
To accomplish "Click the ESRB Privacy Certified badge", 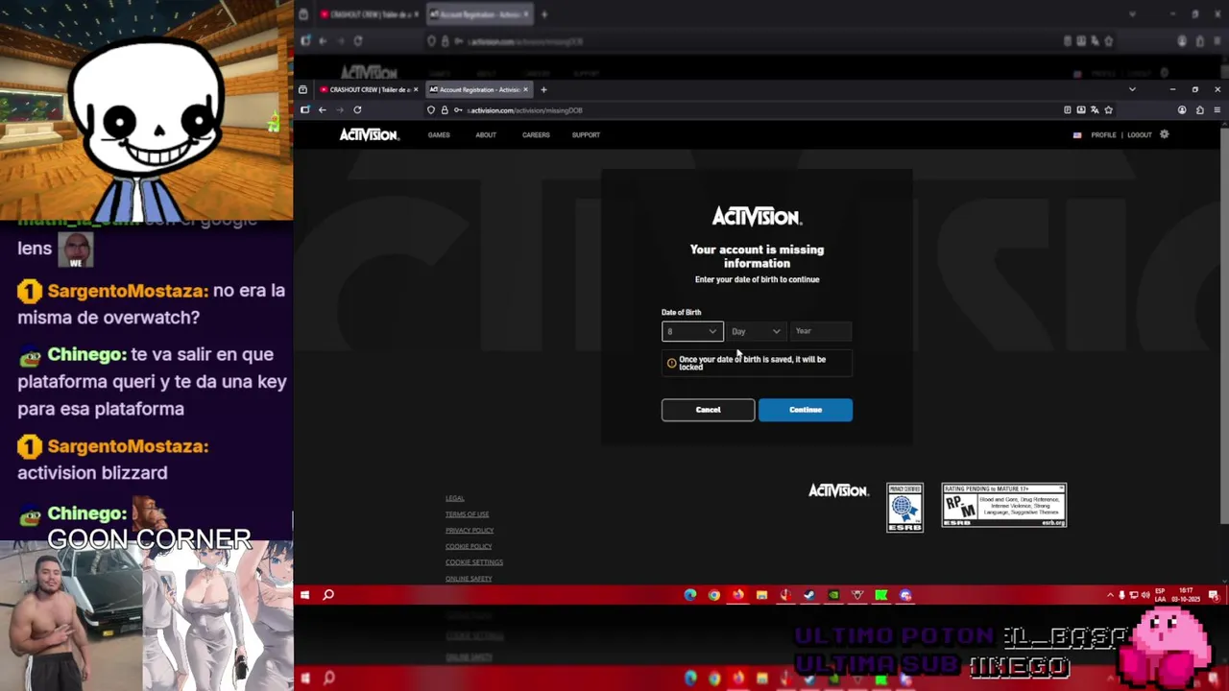I will coord(904,508).
